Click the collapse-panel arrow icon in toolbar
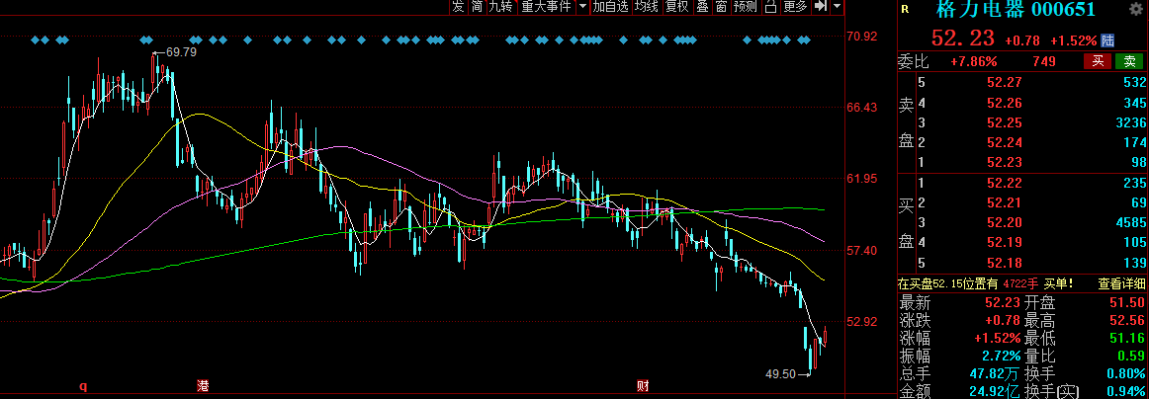 pyautogui.click(x=820, y=7)
